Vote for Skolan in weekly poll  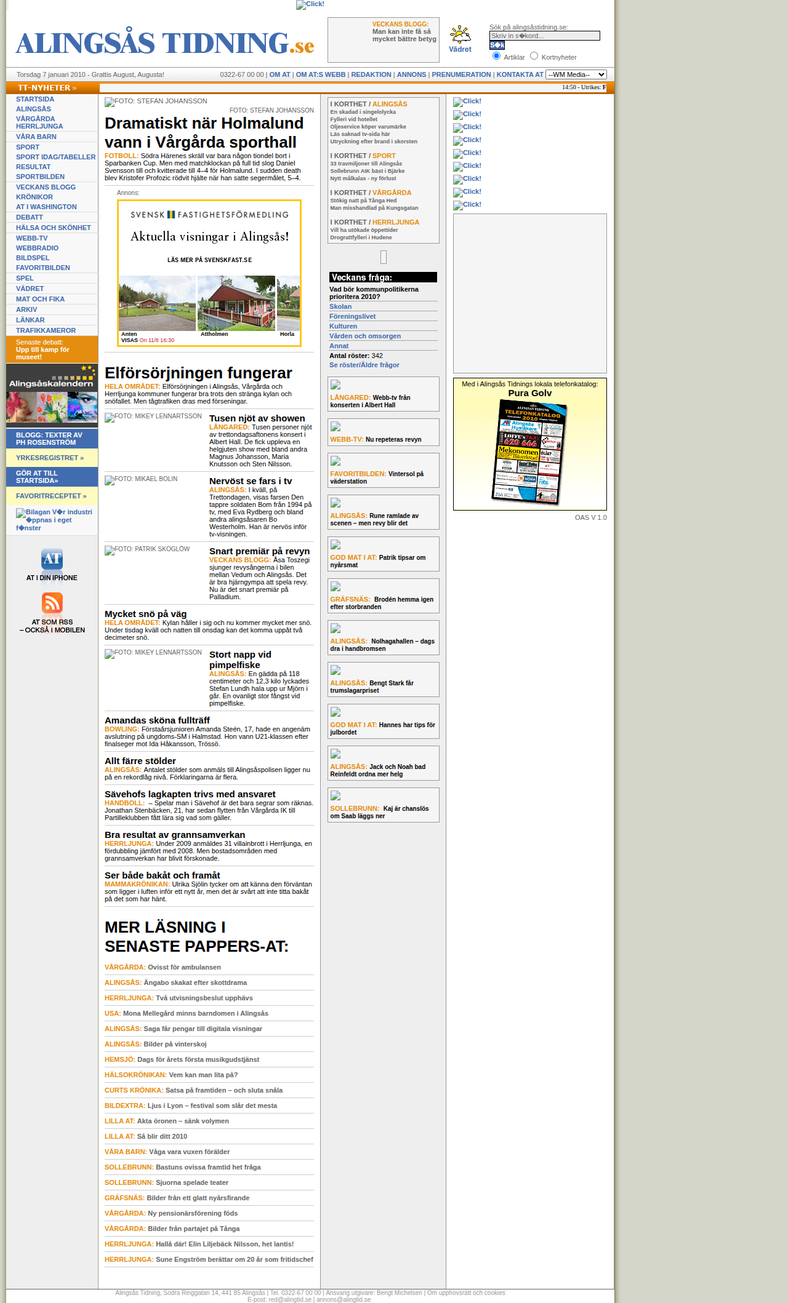click(340, 306)
